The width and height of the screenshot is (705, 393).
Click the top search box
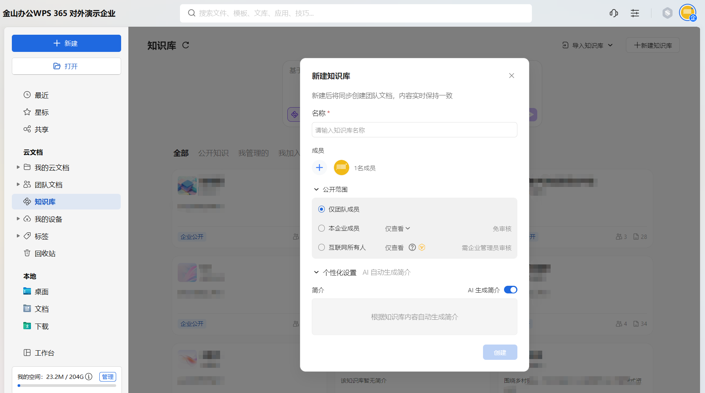(x=356, y=13)
